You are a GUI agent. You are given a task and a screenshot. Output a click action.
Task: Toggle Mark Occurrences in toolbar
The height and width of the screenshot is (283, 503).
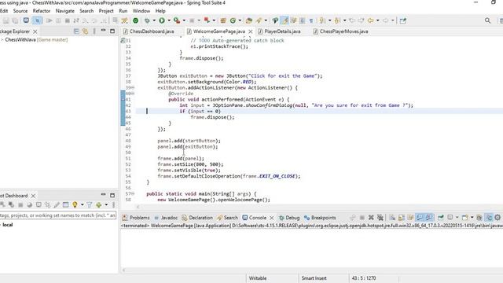(285, 20)
